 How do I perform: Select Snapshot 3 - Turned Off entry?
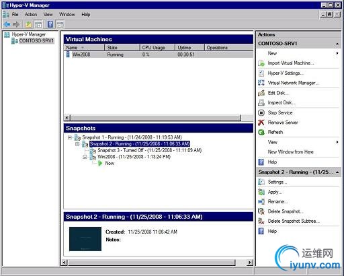[x=150, y=150]
